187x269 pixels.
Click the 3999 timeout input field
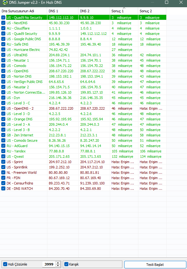pyautogui.click(x=49, y=264)
